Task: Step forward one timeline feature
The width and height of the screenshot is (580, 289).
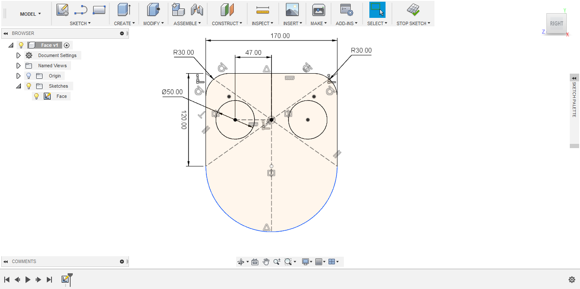Action: click(x=38, y=280)
